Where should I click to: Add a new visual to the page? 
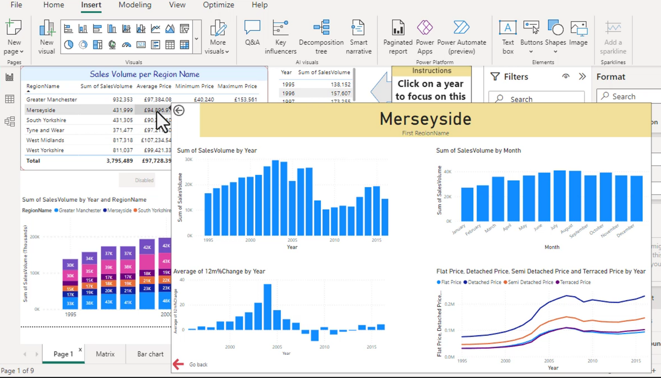coord(47,37)
